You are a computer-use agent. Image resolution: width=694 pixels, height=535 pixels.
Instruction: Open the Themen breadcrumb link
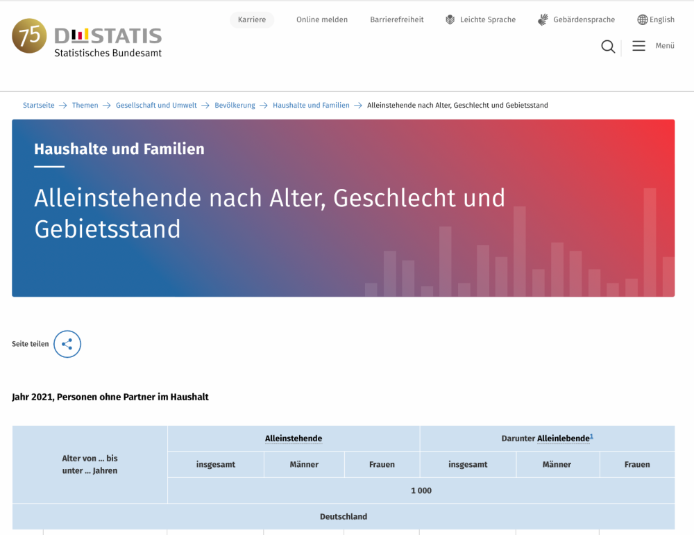[x=85, y=105]
